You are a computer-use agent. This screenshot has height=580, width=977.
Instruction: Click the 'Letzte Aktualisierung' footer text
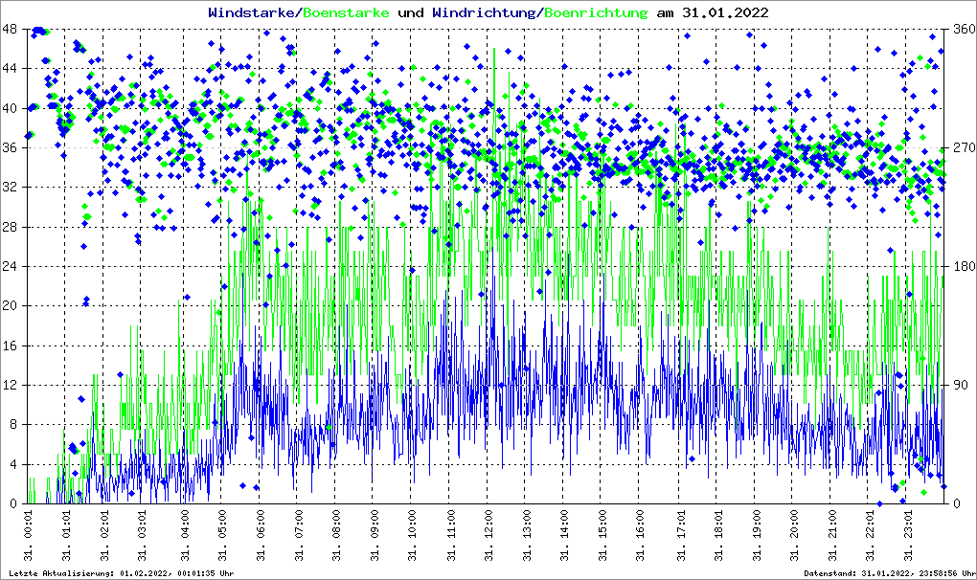pos(118,573)
